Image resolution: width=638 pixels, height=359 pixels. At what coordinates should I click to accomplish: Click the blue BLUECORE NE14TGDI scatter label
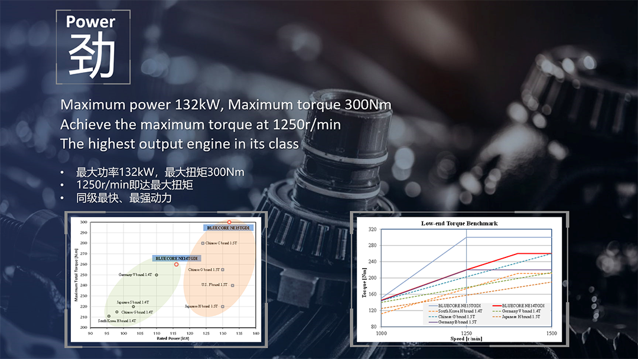coord(177,258)
